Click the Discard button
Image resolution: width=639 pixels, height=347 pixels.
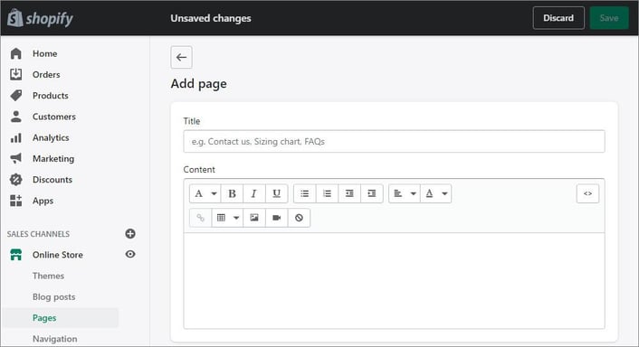tap(558, 18)
